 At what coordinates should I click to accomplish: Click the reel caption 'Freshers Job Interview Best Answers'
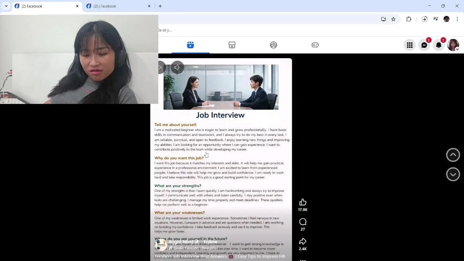tap(191, 257)
